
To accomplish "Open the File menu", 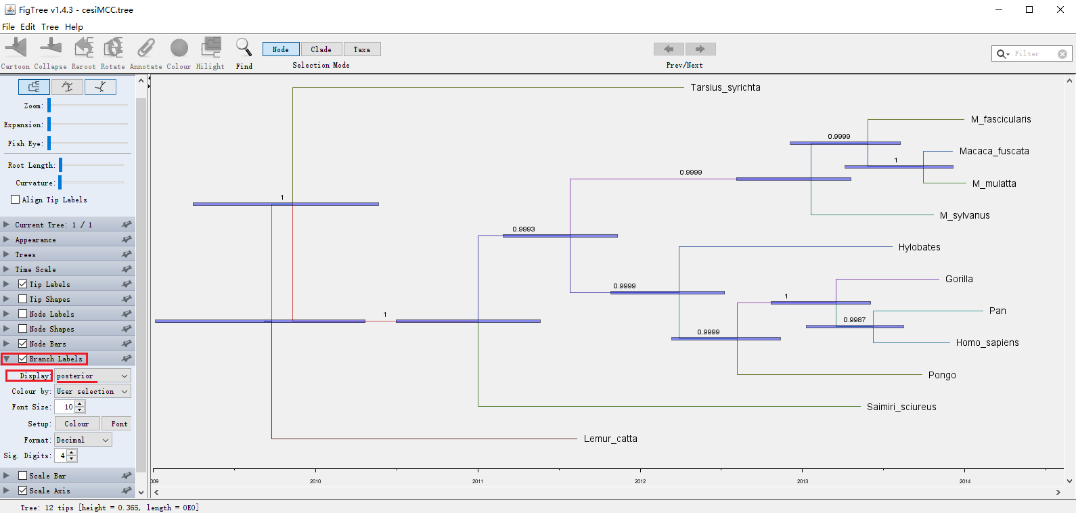I will [8, 27].
